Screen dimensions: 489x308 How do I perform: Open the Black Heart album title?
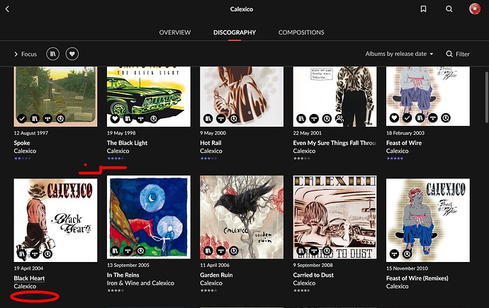[x=29, y=278]
